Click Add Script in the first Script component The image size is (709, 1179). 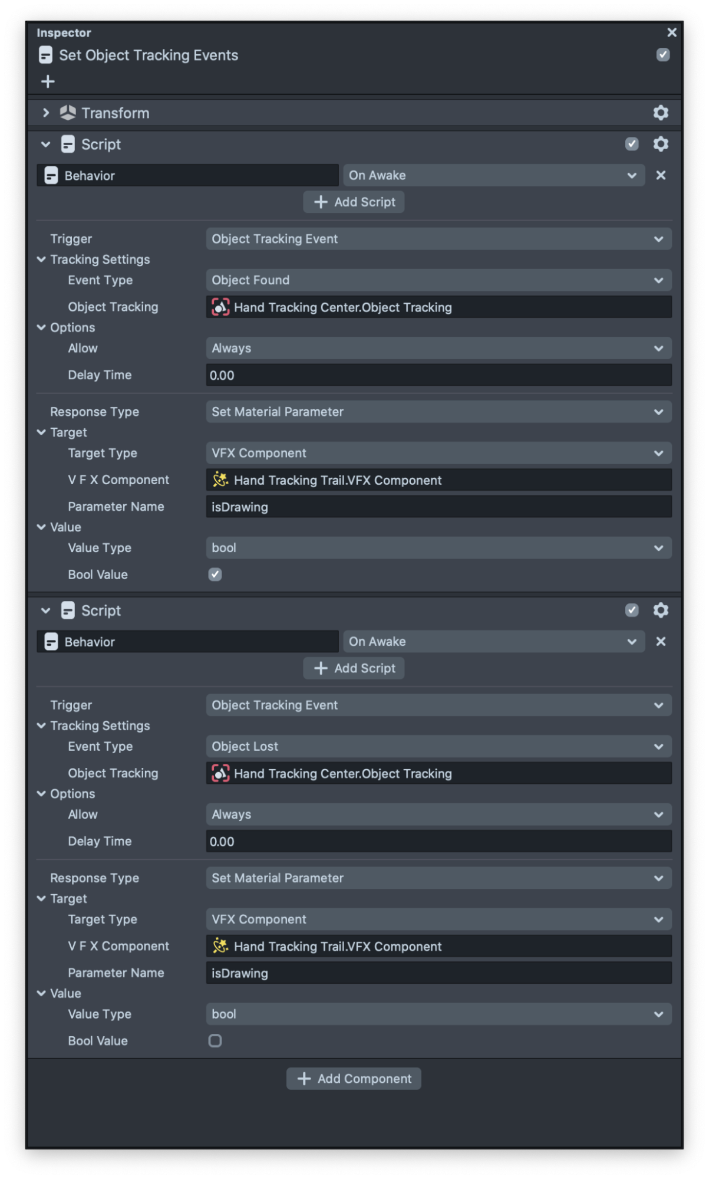pyautogui.click(x=354, y=202)
